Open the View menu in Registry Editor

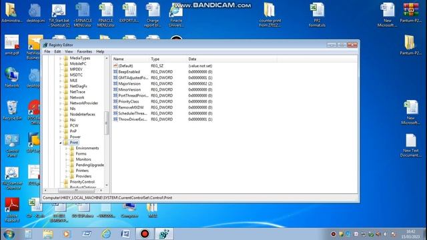pos(69,51)
